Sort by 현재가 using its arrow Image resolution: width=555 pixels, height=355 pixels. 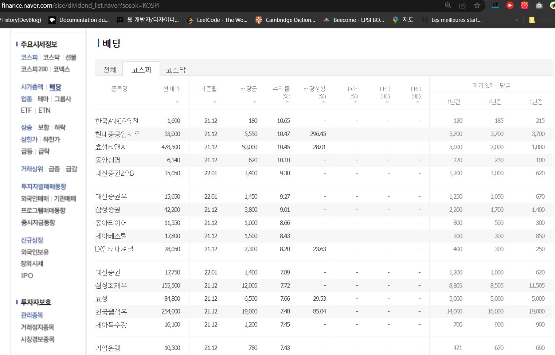click(x=177, y=102)
